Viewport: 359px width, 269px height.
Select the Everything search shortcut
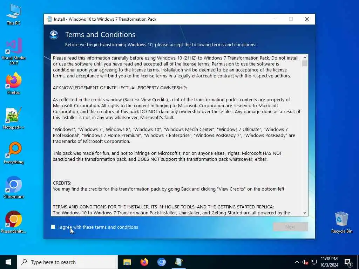[14, 153]
